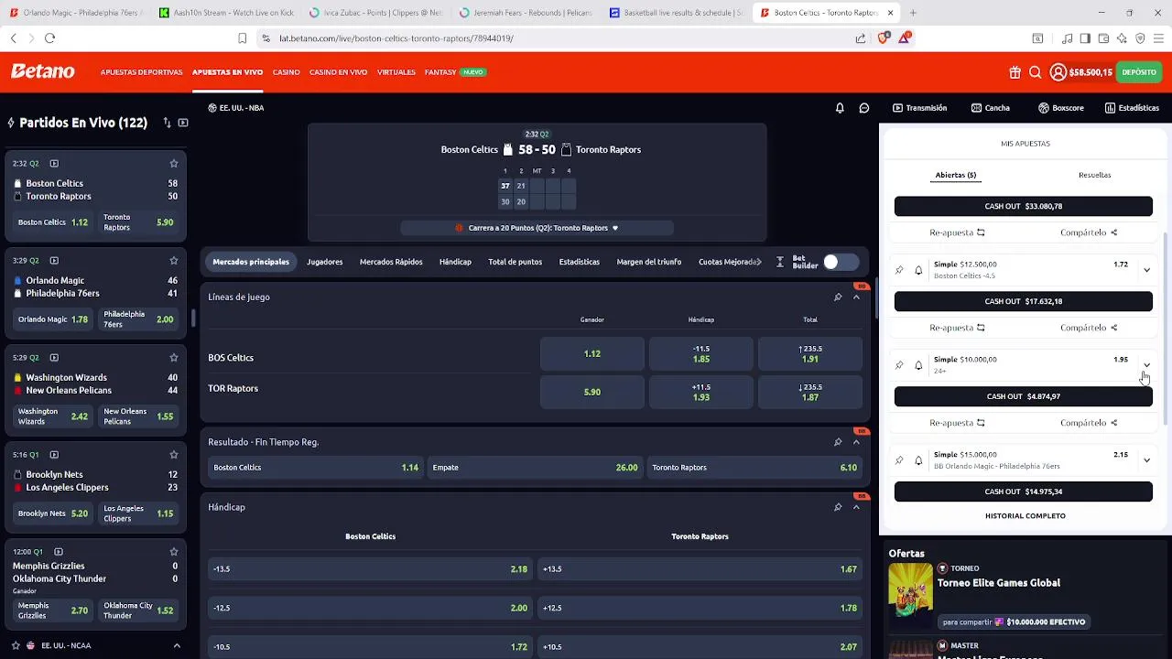Switch to the Mercados Rápidos tab
This screenshot has height=659, width=1172.
point(391,262)
